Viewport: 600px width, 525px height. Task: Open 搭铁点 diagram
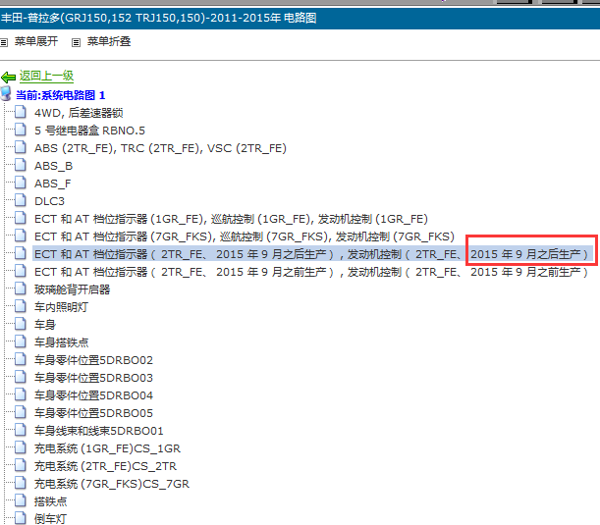pyautogui.click(x=50, y=501)
